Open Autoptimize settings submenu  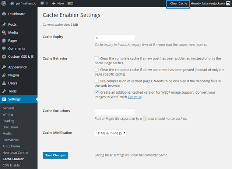(11, 146)
